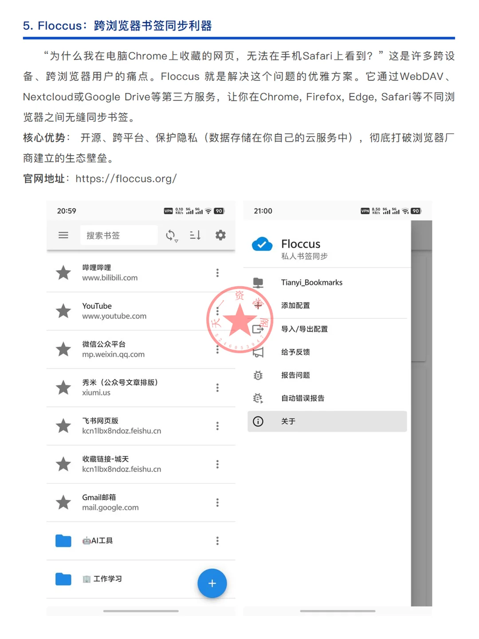Open the mail.google.com bookmark
The width and height of the screenshot is (479, 639).
[110, 507]
